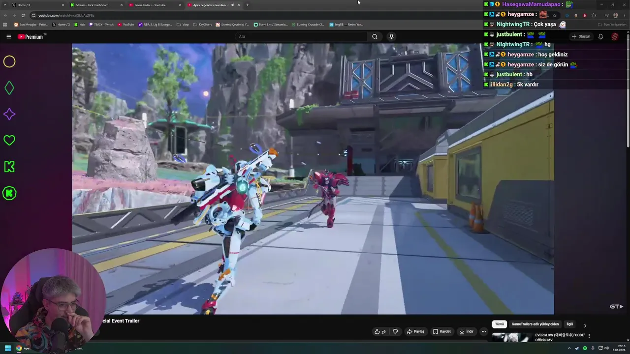
Task: Close the Stream - Kick Dashboard tab
Action: coord(122,5)
